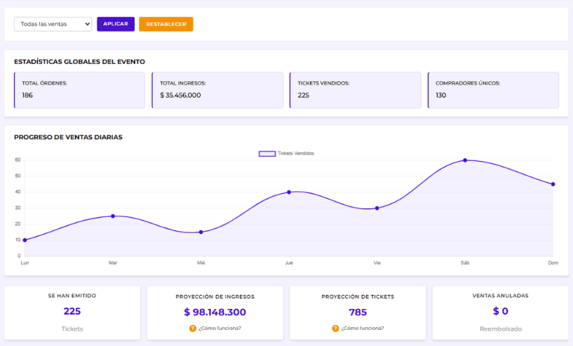Click the Sunday data point on chart
This screenshot has width=573, height=346.
click(x=553, y=184)
